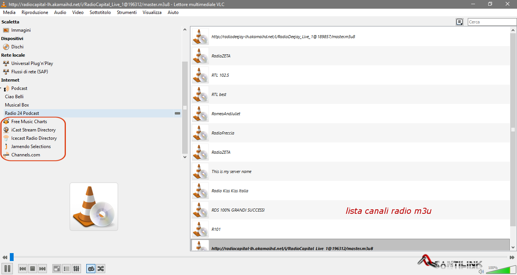This screenshot has height=275, width=517.
Task: Click VLC cone icon in title bar
Action: [x=5, y=4]
